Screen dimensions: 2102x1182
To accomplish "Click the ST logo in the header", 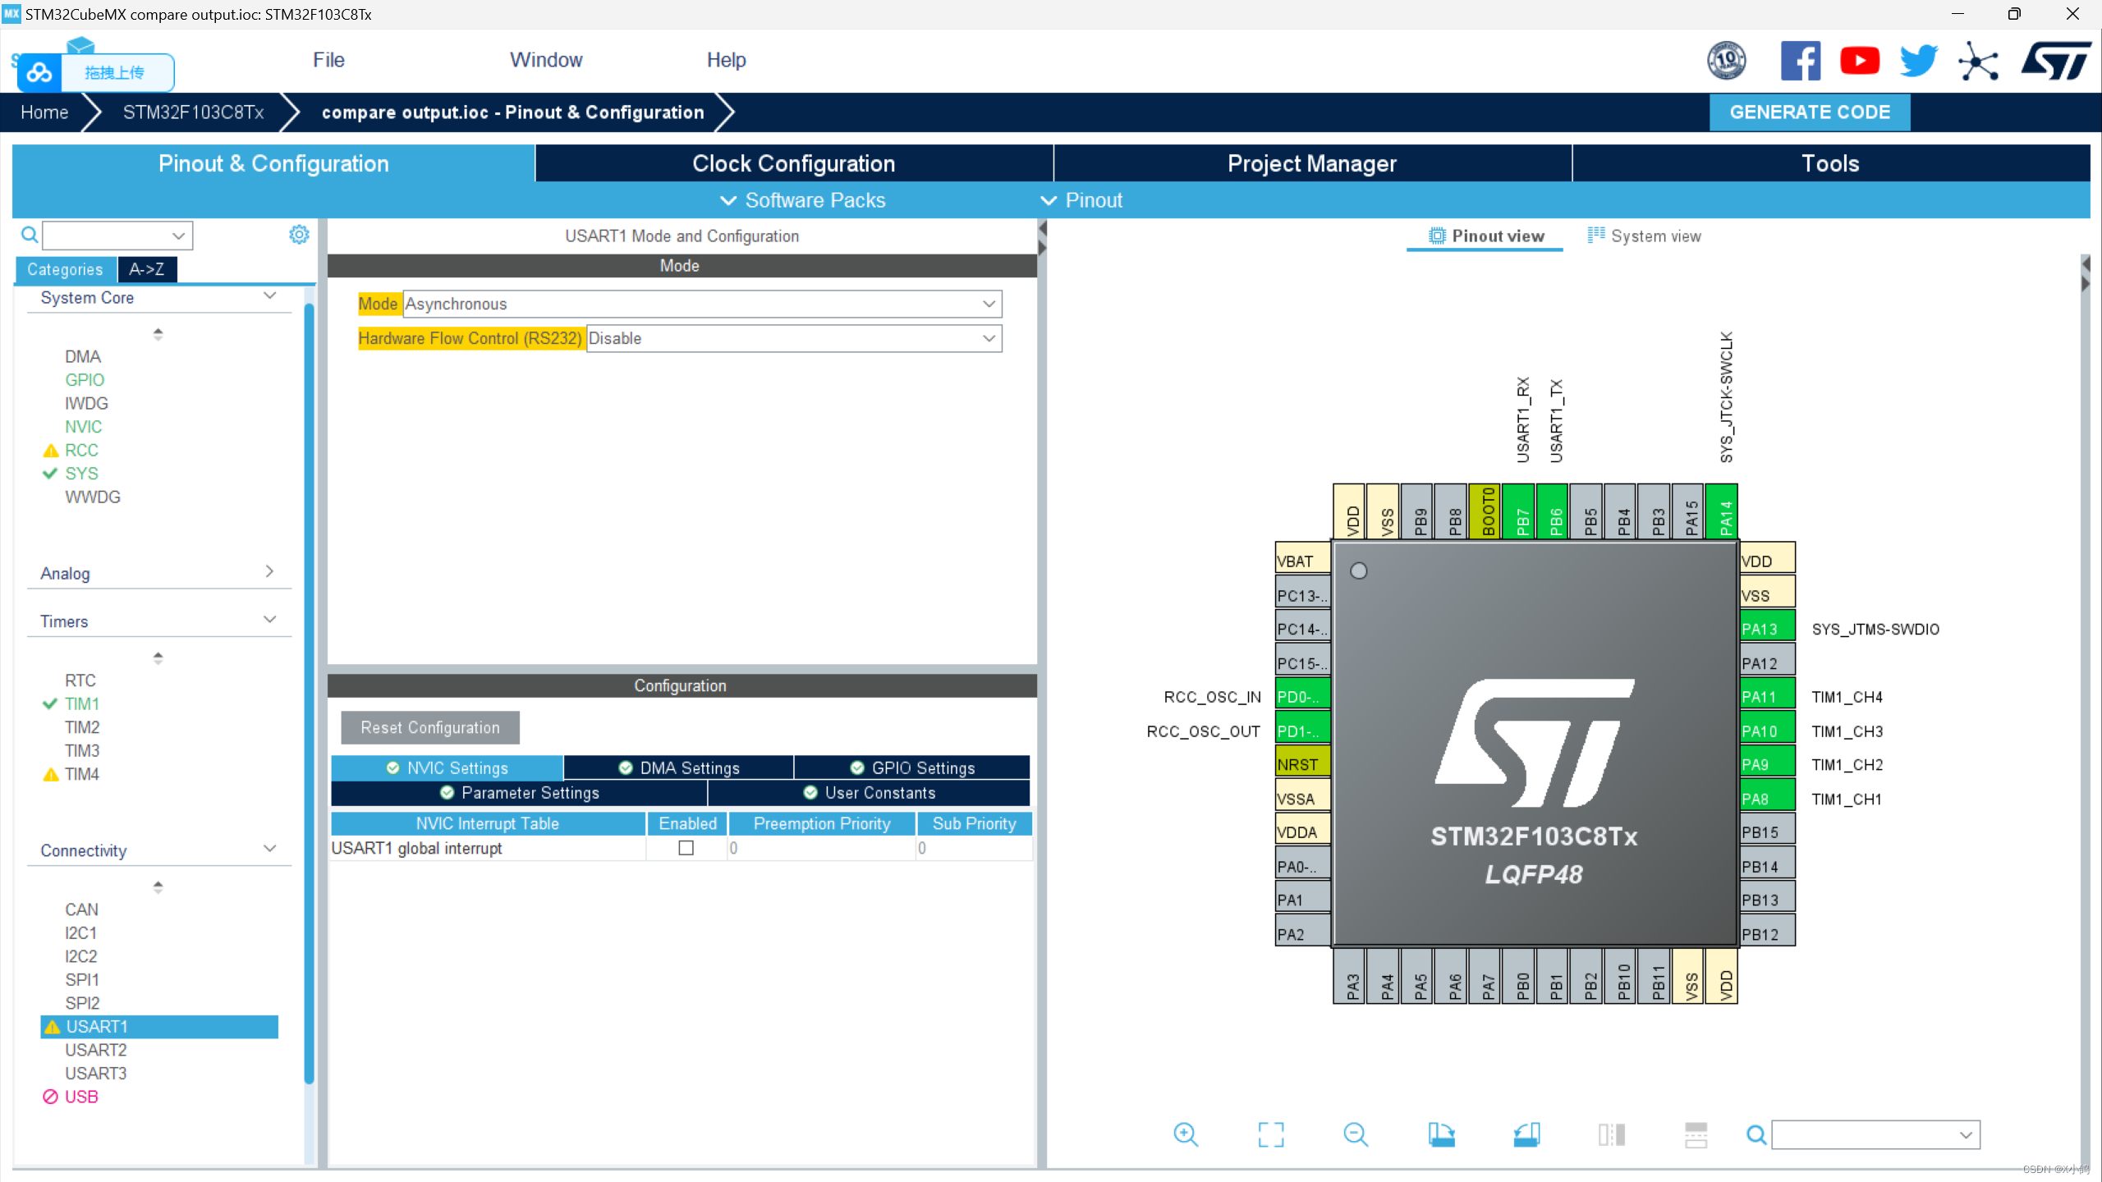I will [2055, 61].
